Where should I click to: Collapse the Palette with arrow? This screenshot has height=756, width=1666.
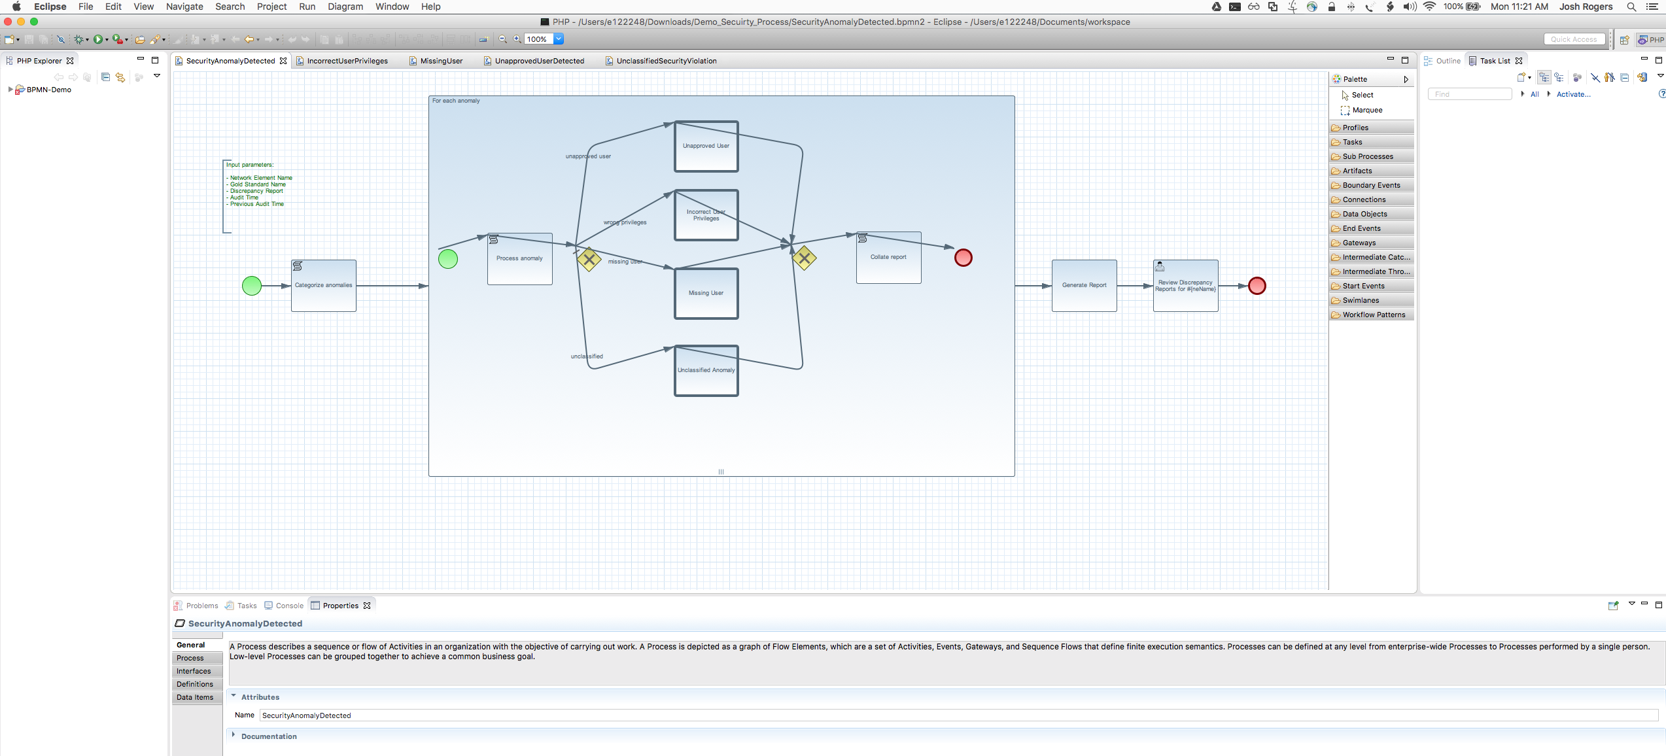click(x=1406, y=79)
